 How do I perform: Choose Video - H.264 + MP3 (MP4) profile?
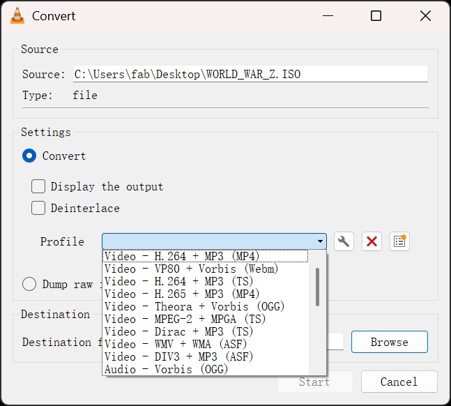coord(205,256)
